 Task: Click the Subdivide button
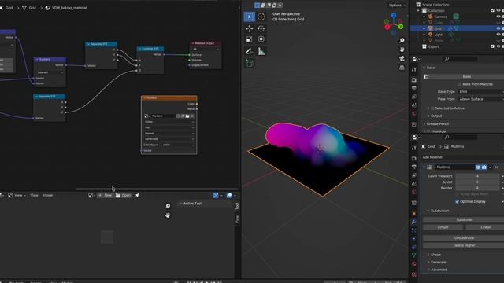[464, 220]
